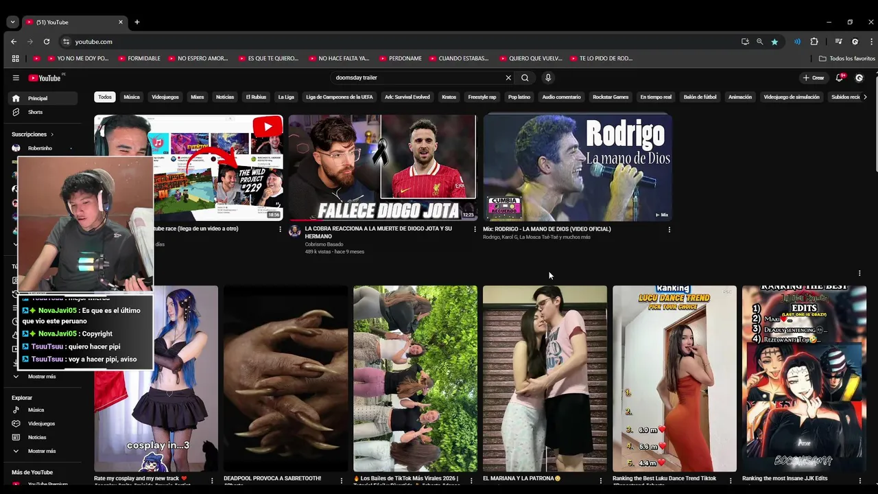Click the install app icon in address bar
The width and height of the screenshot is (878, 494).
point(745,42)
